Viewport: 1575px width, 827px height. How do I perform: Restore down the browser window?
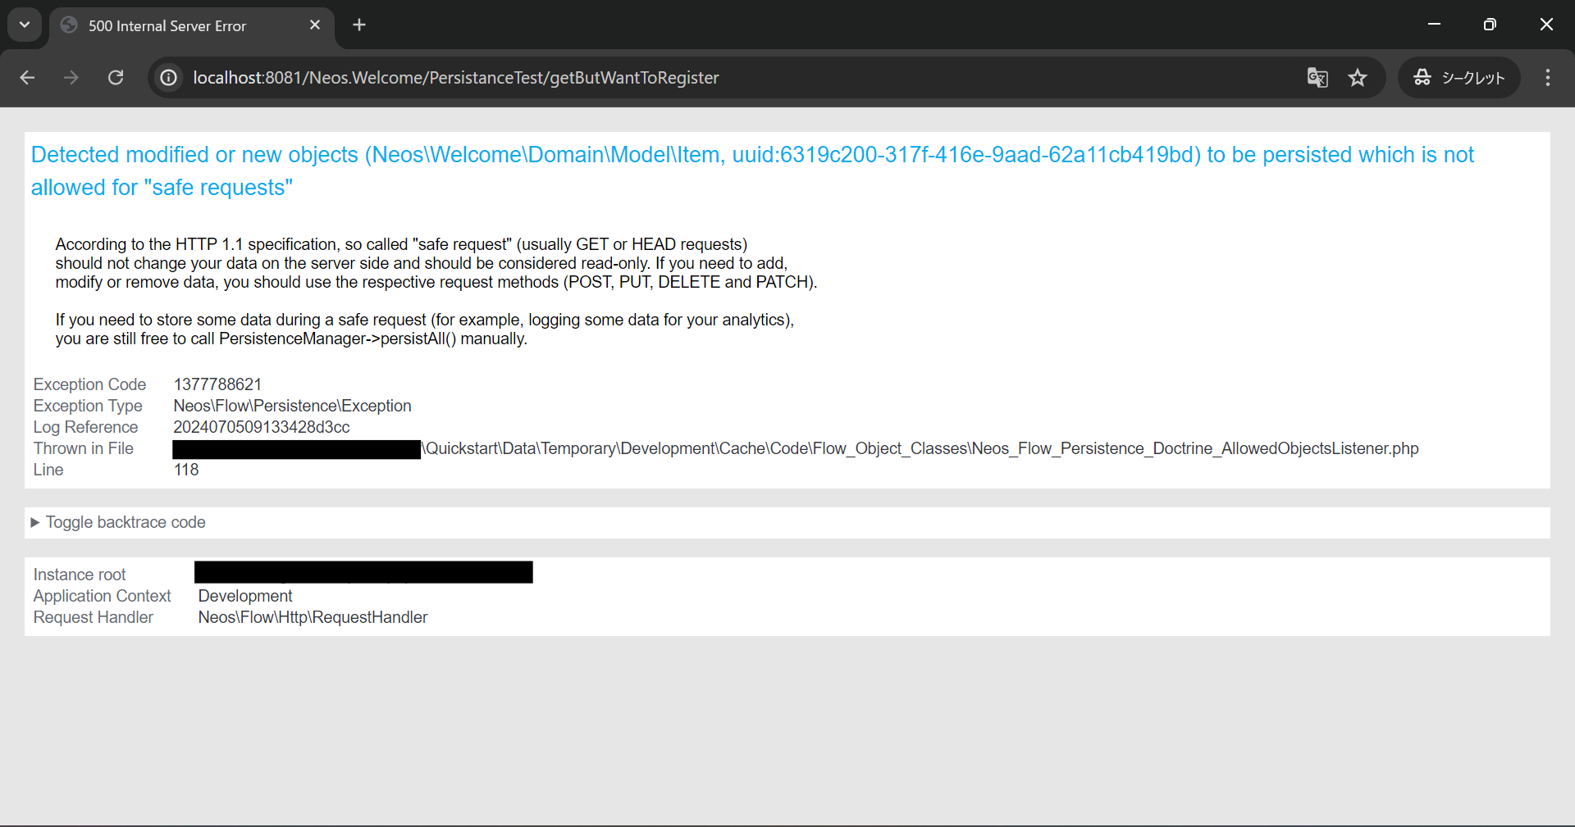(1490, 25)
